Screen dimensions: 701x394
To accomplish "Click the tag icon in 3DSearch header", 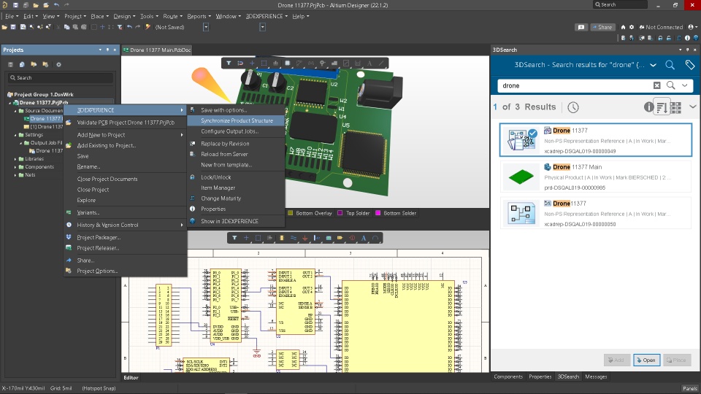I will click(x=690, y=65).
